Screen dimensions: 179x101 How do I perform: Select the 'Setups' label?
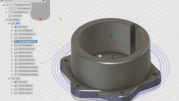(x=16, y=20)
